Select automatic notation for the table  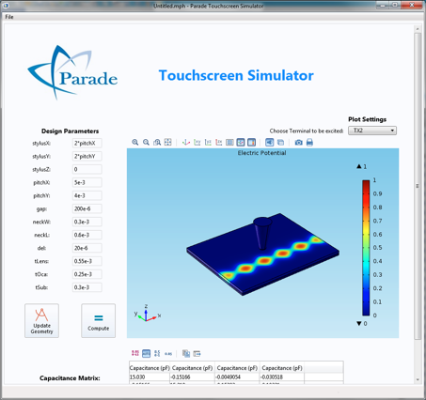146,353
